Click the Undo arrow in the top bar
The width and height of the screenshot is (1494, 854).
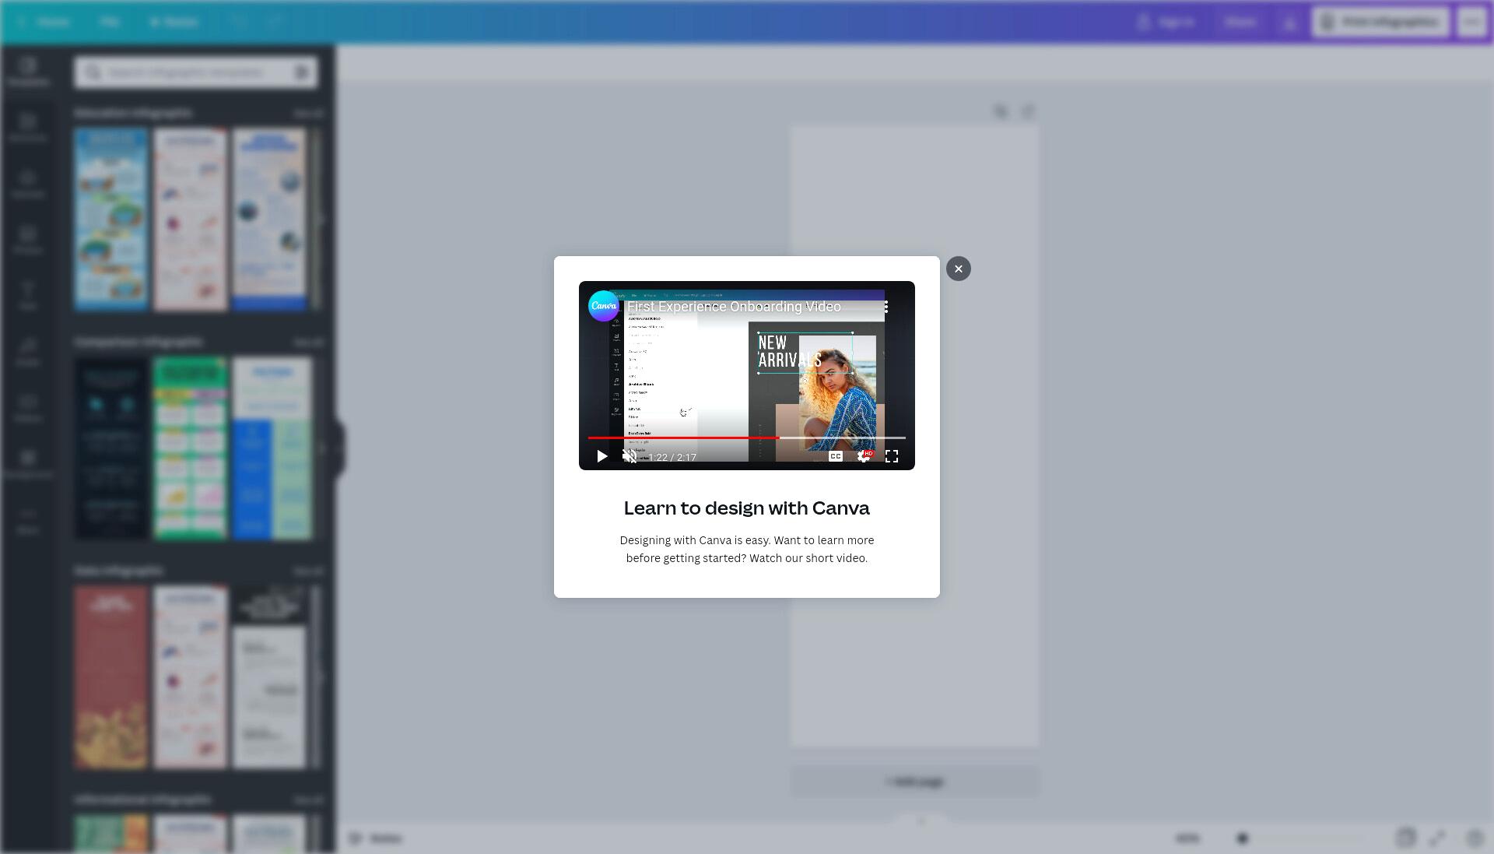click(239, 22)
